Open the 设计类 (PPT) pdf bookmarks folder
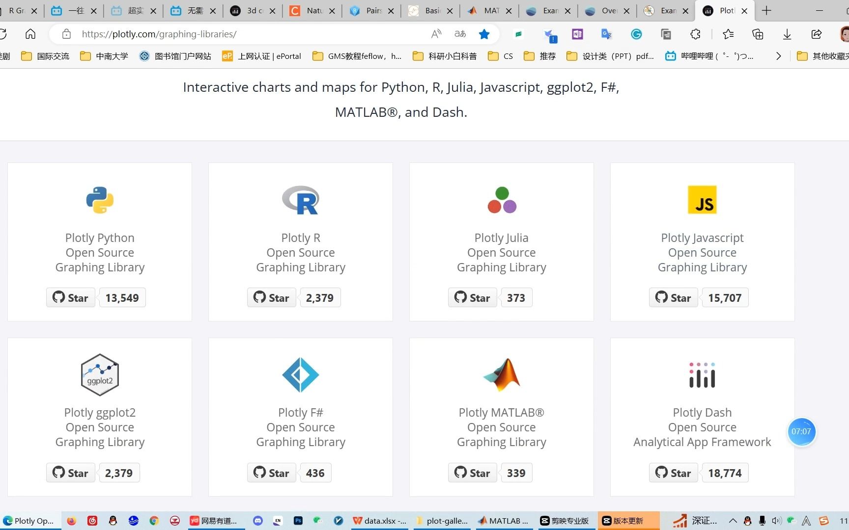The image size is (849, 530). tap(610, 56)
